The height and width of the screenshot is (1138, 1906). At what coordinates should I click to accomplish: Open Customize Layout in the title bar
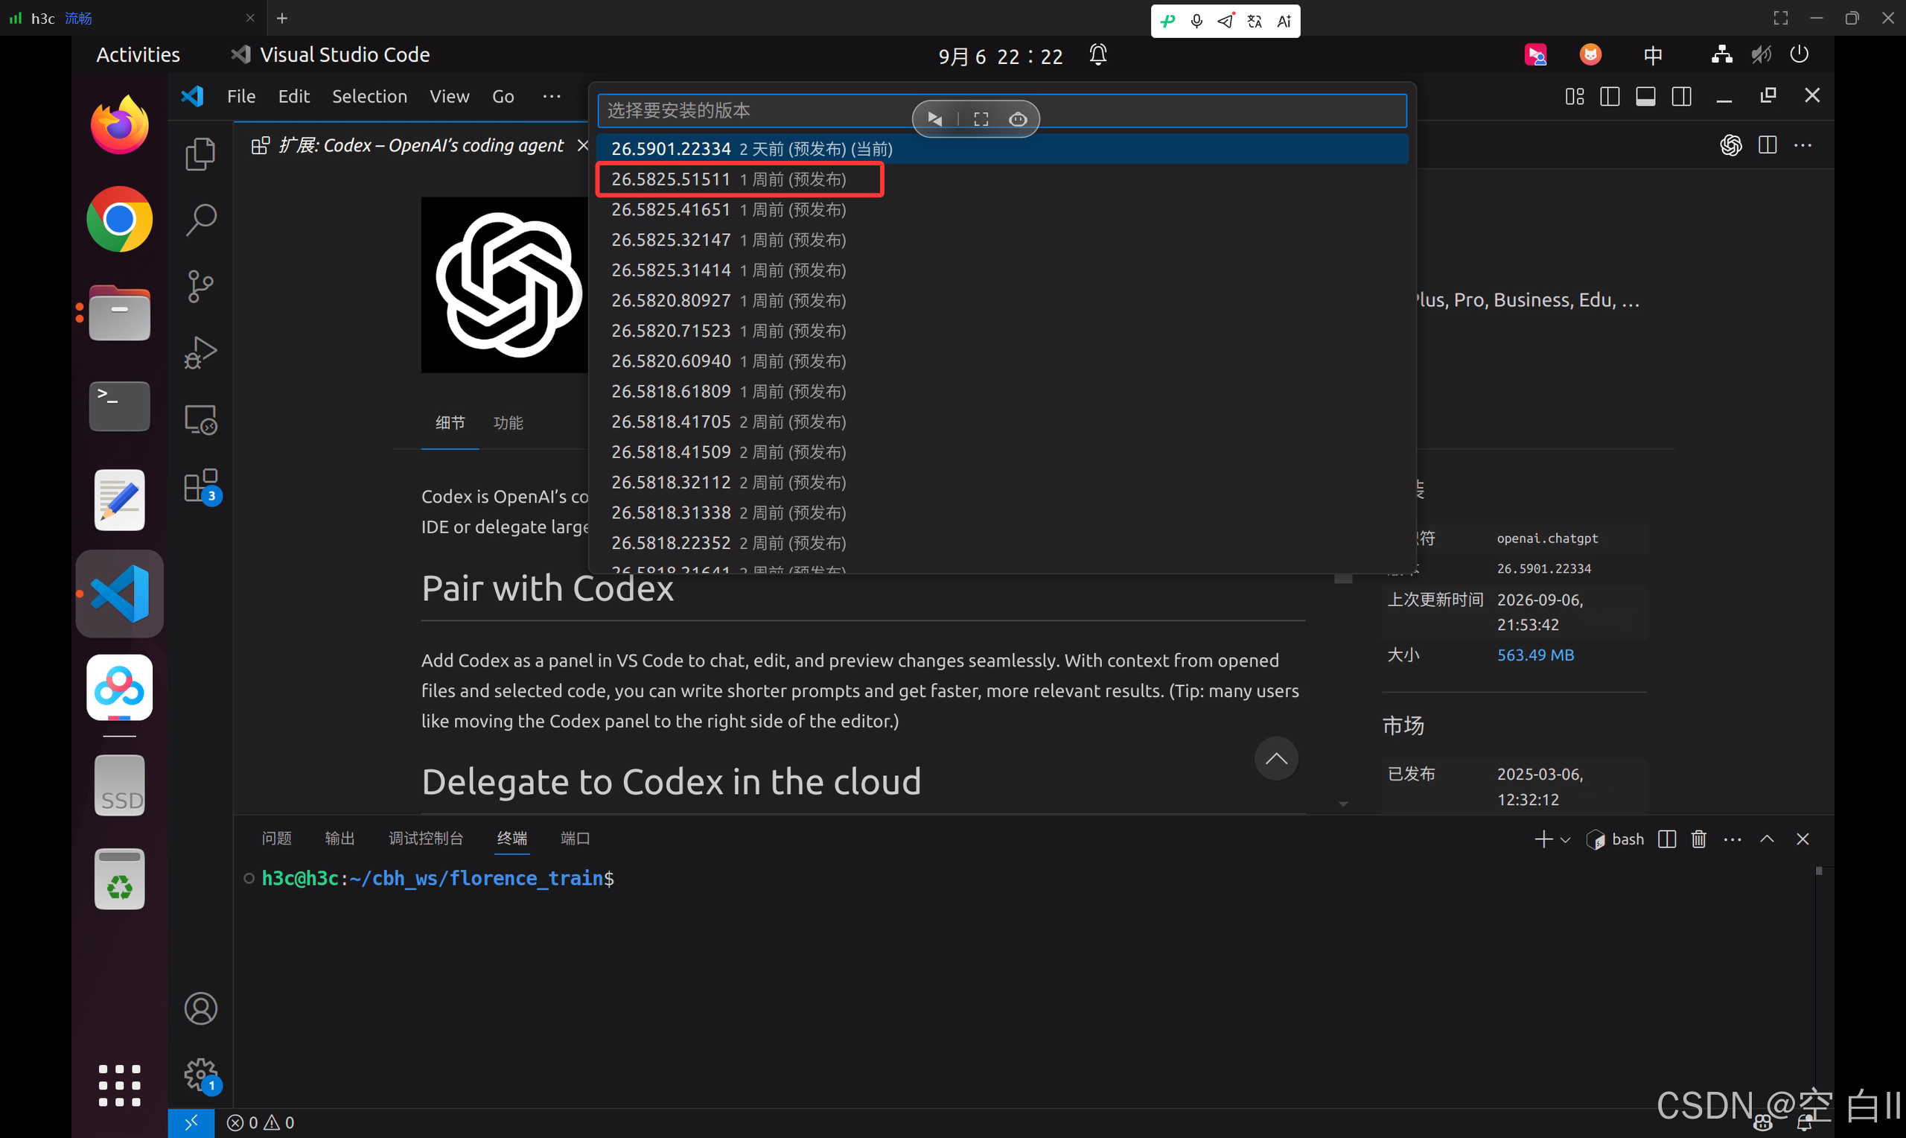1574,96
